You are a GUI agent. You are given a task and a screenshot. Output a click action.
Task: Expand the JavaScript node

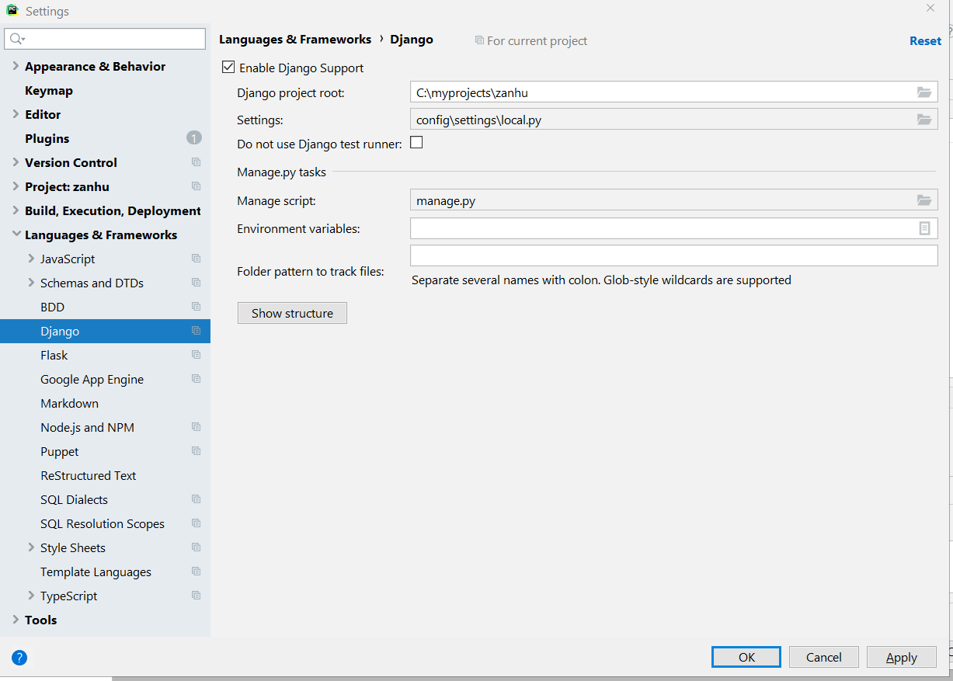tap(31, 259)
